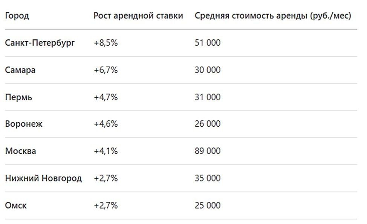Select the Нижний Новгород city cell
The image size is (367, 224).
[x=43, y=178]
